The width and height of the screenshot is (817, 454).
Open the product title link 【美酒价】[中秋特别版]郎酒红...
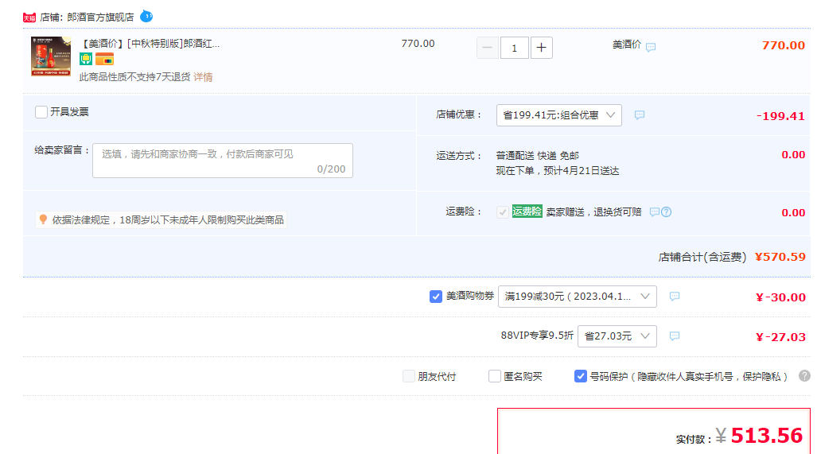click(150, 44)
